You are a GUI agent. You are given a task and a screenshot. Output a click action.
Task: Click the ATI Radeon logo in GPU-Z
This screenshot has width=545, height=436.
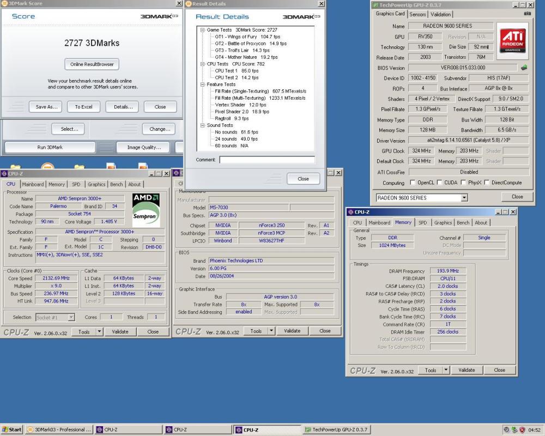512,41
